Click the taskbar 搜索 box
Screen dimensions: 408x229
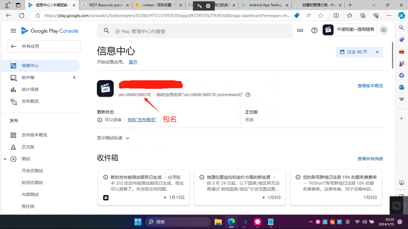pos(178,222)
